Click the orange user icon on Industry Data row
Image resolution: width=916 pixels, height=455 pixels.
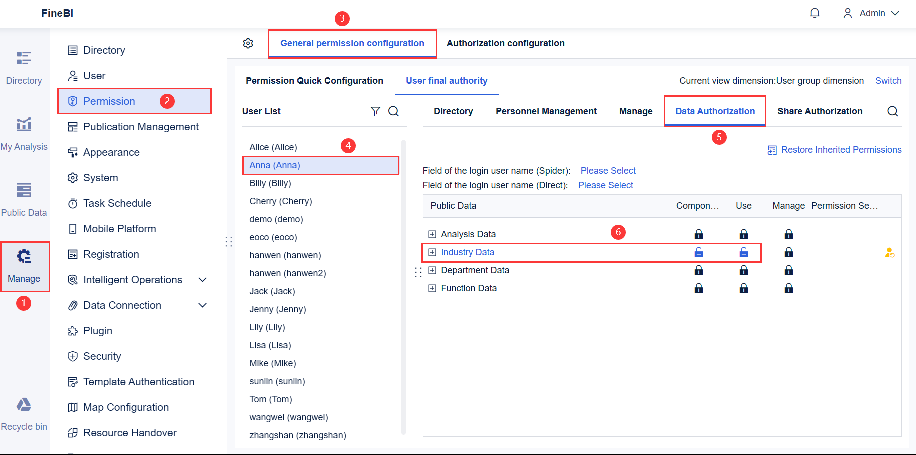coord(889,253)
